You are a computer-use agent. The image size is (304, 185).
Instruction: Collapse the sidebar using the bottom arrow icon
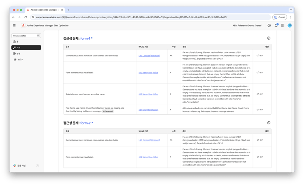click(37, 166)
